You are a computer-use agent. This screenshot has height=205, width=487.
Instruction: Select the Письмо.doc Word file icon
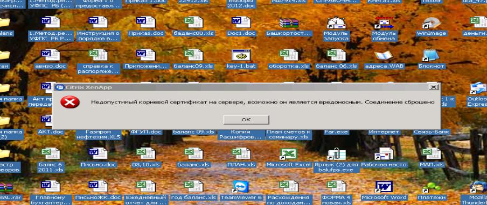[x=98, y=153]
